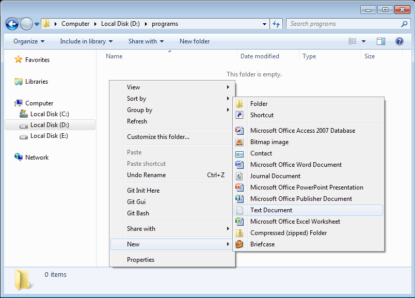Click the Excel Worksheet icon in submenu
The width and height of the screenshot is (415, 298).
240,222
